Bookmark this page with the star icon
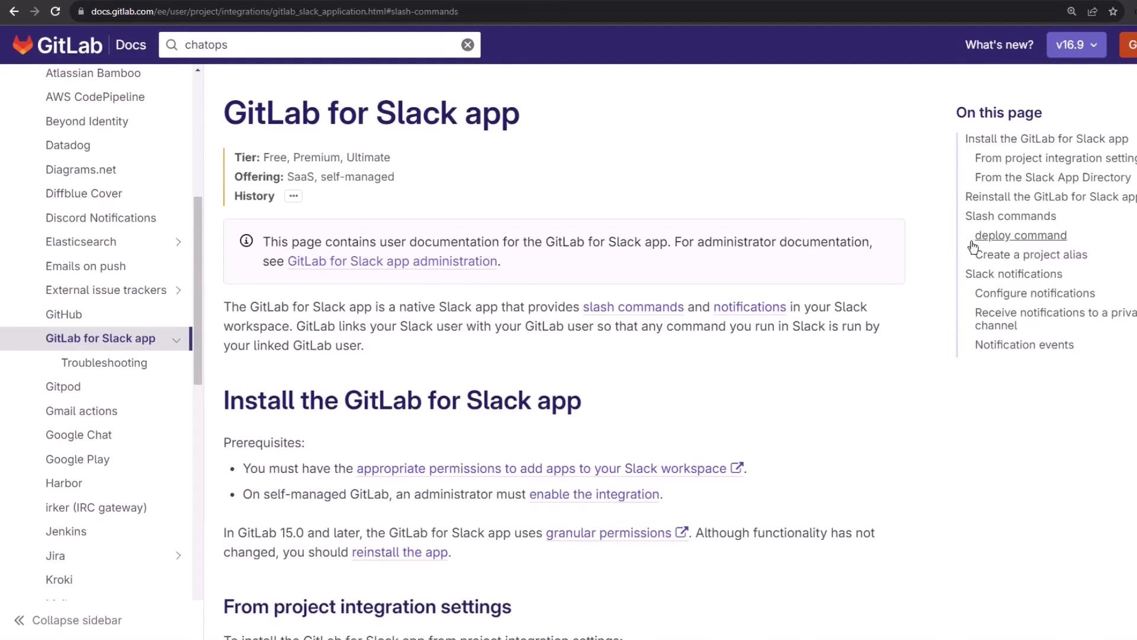 pyautogui.click(x=1113, y=11)
